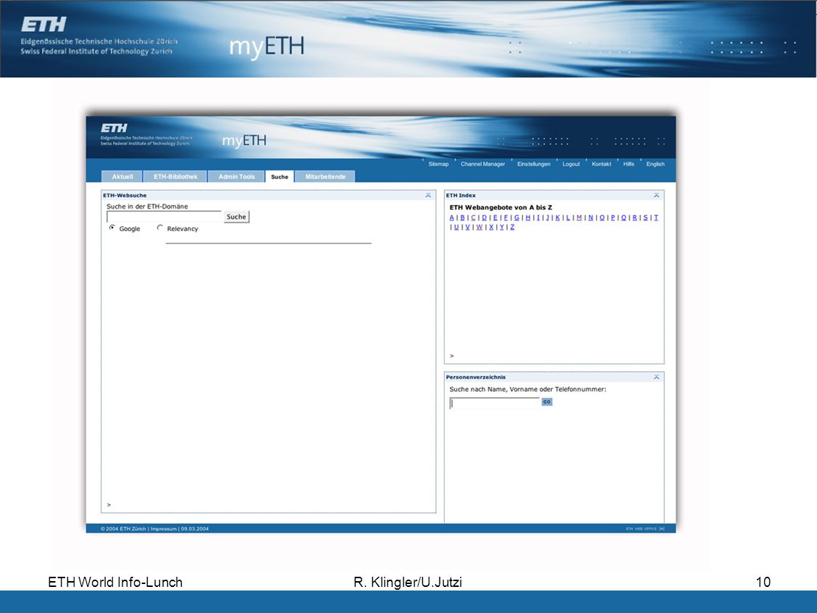Screen dimensions: 817x613
Task: Click the inner ETH logo in portal header
Action: pyautogui.click(x=114, y=128)
